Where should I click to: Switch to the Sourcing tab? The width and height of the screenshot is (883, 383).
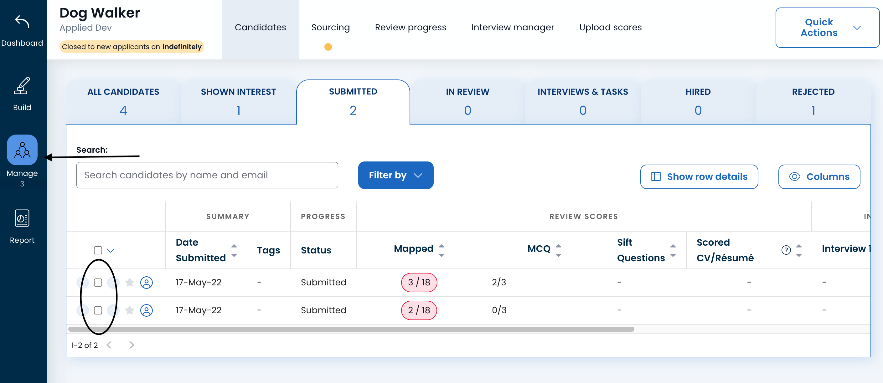coord(330,28)
